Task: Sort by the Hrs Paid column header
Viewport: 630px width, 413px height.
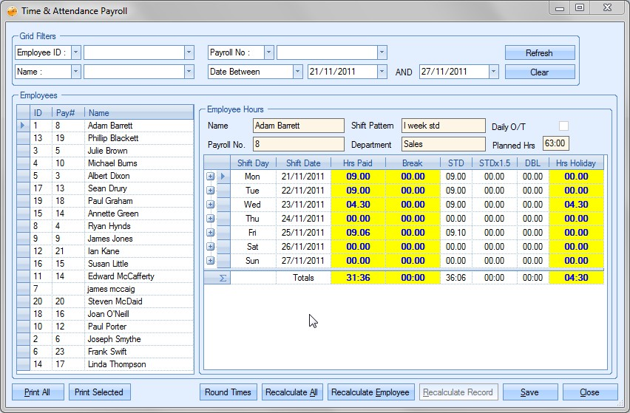Action: point(358,163)
